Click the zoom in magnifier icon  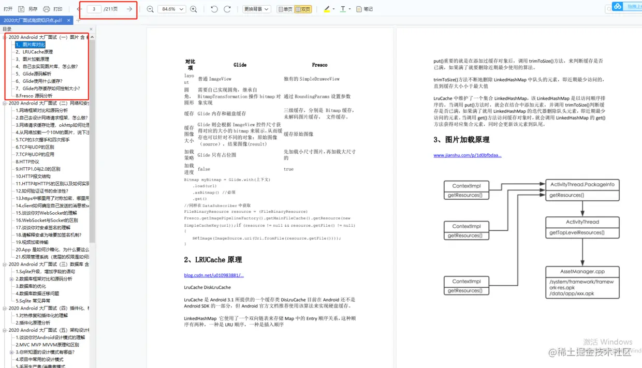(194, 9)
